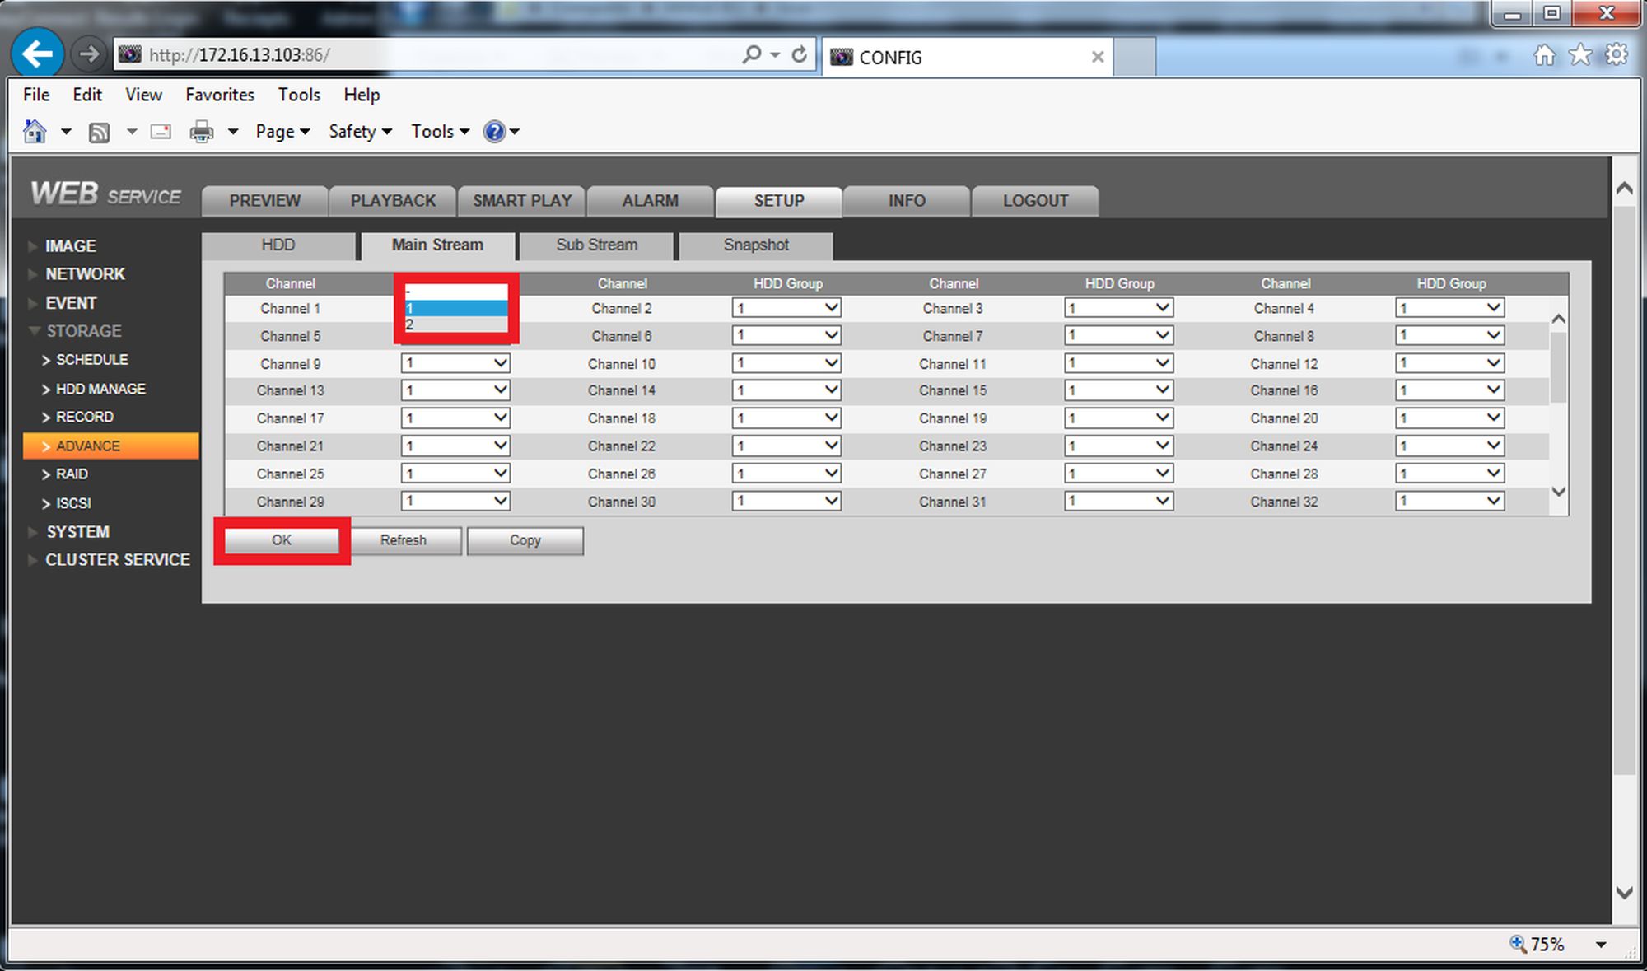Click the channel table scrollbar down arrow
Viewport: 1647px width, 971px height.
(x=1558, y=492)
